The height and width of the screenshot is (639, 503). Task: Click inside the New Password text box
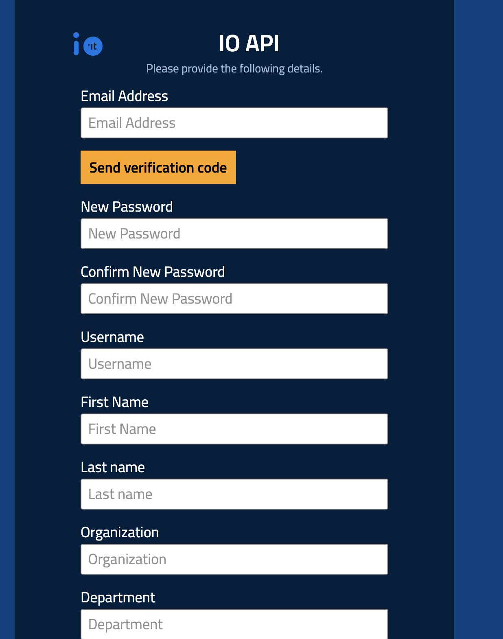coord(234,234)
